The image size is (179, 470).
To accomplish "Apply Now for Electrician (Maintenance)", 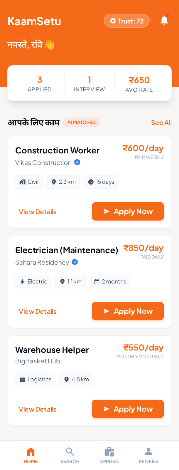I will tap(128, 311).
